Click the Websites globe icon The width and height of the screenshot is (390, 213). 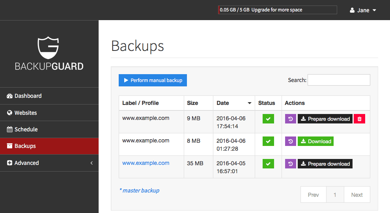click(9, 113)
